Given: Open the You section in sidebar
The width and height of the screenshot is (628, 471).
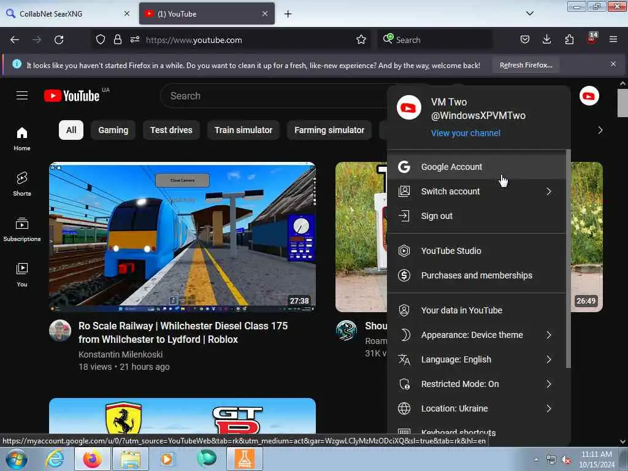Looking at the screenshot, I should pos(22,275).
